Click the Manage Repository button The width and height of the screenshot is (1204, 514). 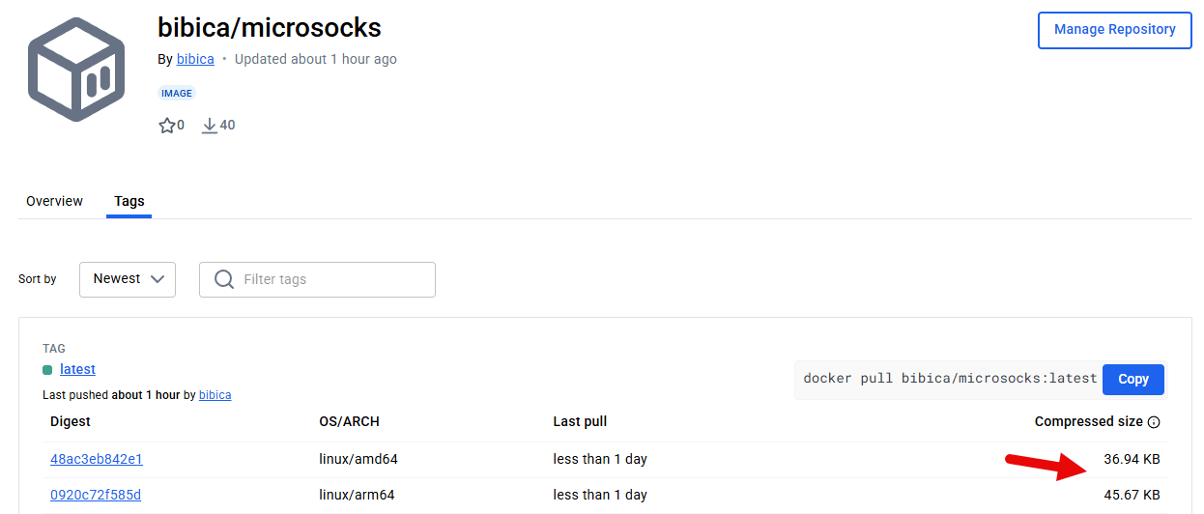coord(1115,30)
